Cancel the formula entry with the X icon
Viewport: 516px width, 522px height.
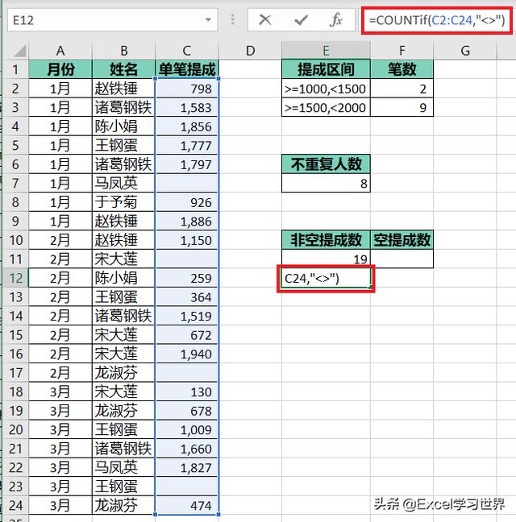tap(264, 20)
